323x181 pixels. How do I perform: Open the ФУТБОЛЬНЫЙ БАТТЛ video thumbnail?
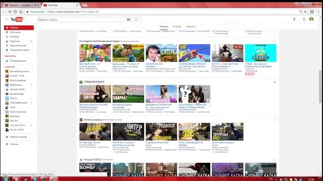pyautogui.click(x=95, y=94)
